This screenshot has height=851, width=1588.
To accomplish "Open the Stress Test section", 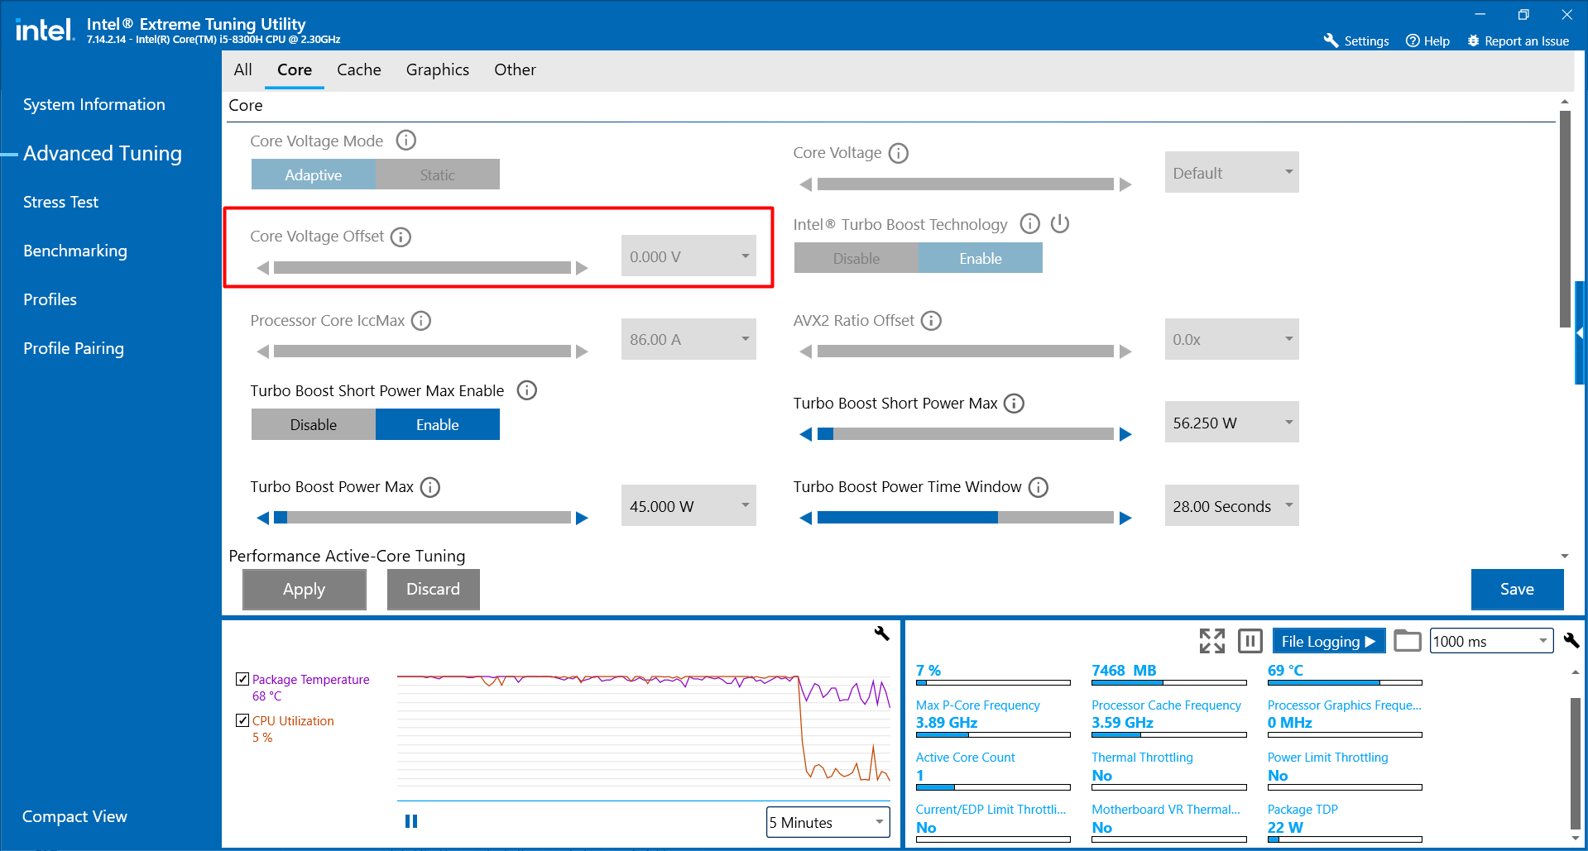I will [60, 202].
